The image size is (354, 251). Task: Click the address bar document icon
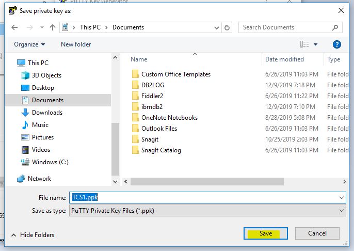65,27
